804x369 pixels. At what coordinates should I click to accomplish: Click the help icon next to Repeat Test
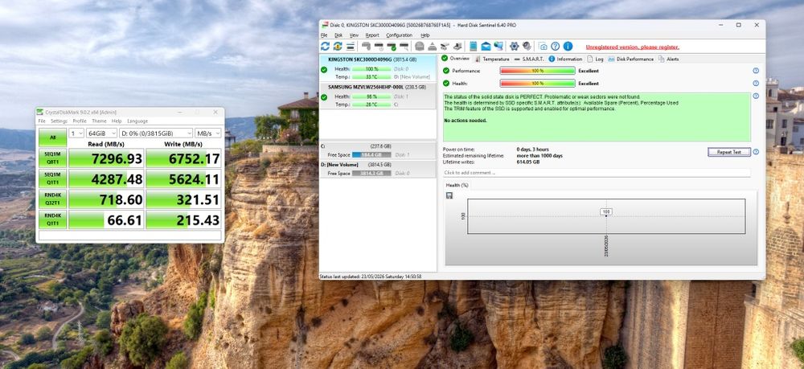pyautogui.click(x=755, y=152)
